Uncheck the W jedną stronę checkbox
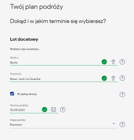The height and width of the screenshot is (140, 134). coord(12,93)
